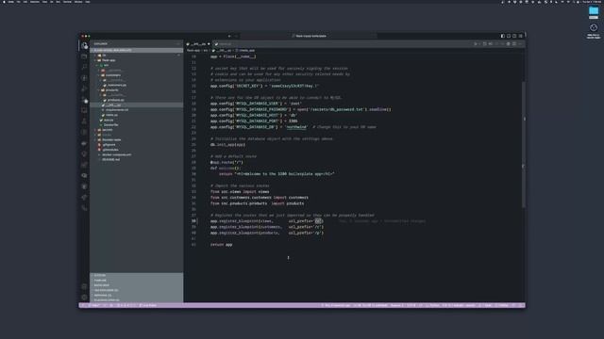Click create_app in the breadcrumb
Screen dimensions: 604x339
tap(246, 50)
